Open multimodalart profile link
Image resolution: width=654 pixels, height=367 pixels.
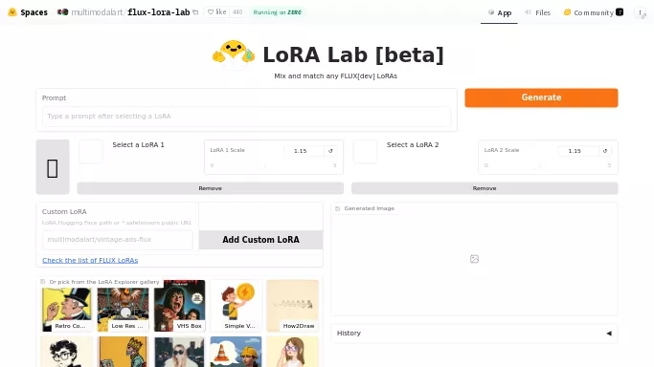[x=97, y=12]
